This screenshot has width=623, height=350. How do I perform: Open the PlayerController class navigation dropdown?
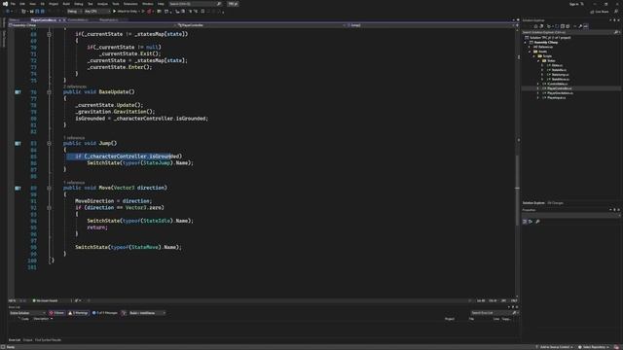coord(262,25)
